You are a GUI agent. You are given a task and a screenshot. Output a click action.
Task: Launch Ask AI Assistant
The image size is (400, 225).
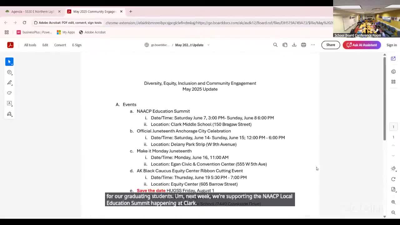pos(362,45)
